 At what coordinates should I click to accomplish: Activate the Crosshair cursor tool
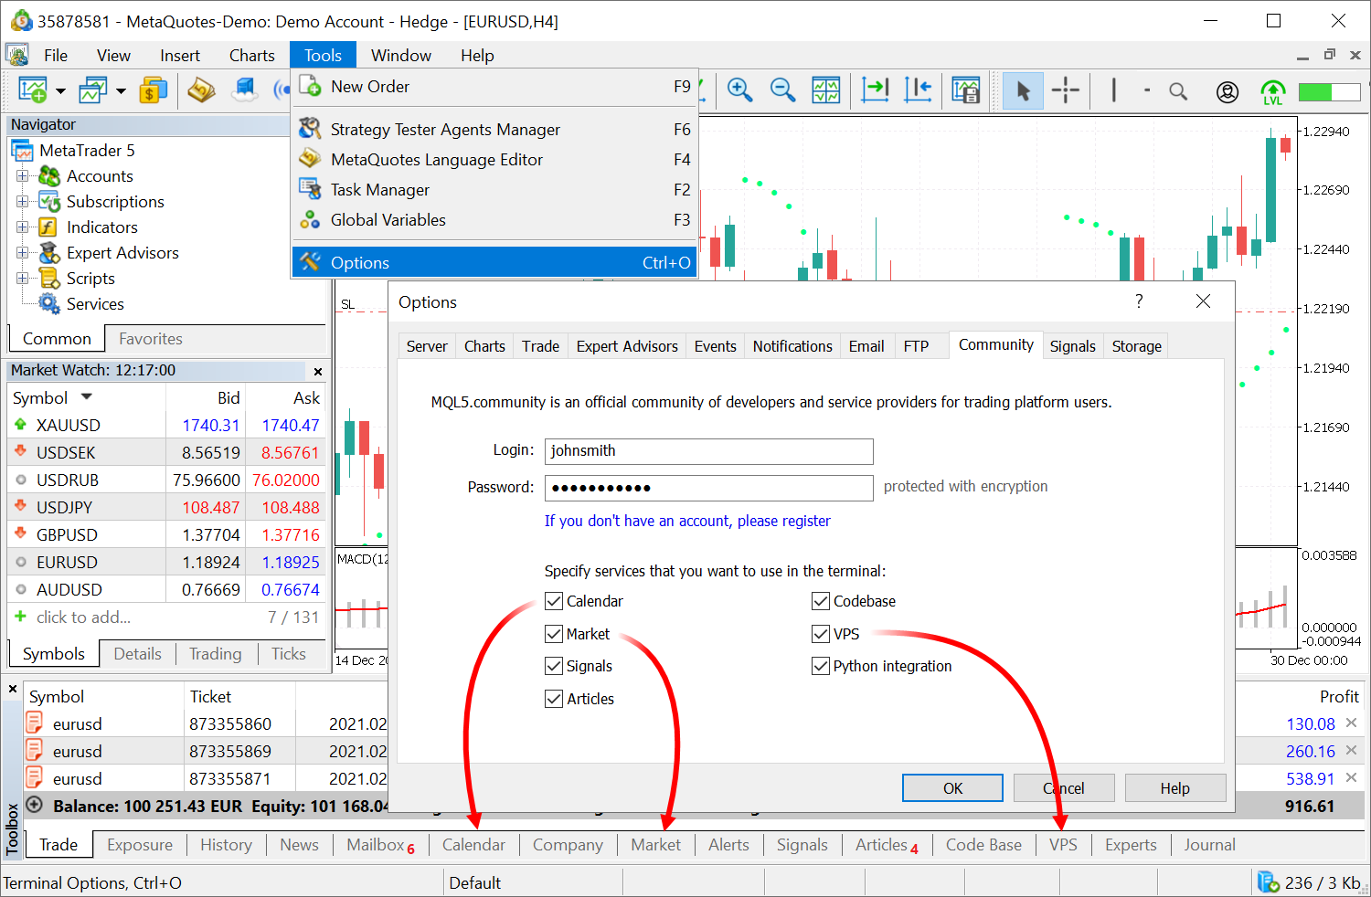point(1066,90)
